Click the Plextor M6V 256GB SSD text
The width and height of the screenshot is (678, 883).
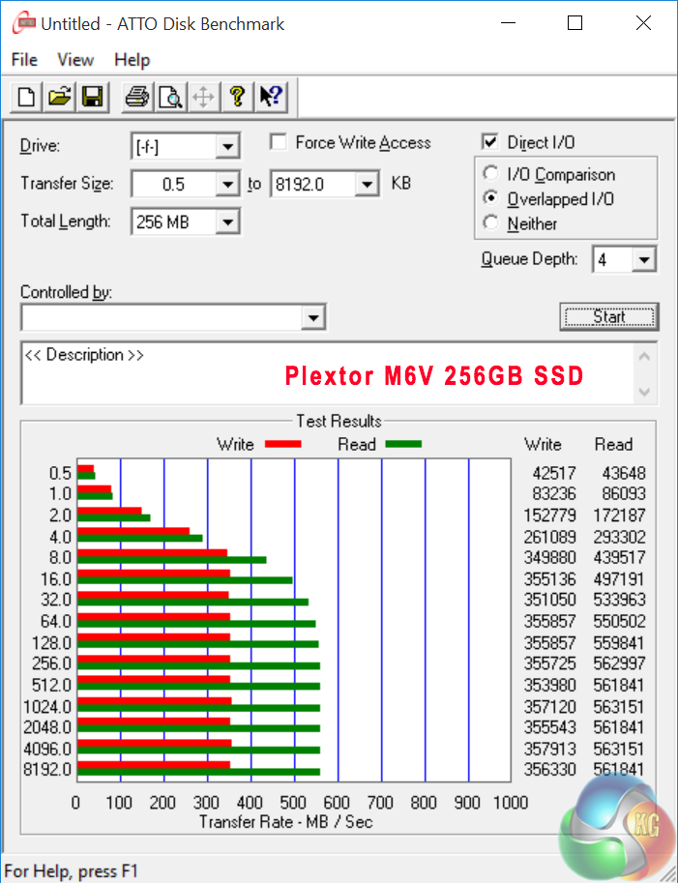pyautogui.click(x=434, y=375)
